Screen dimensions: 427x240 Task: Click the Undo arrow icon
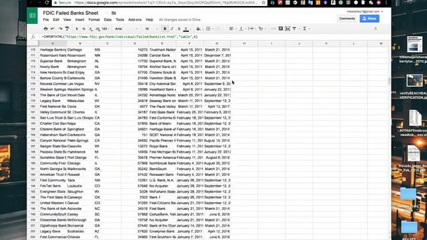click(x=53, y=29)
